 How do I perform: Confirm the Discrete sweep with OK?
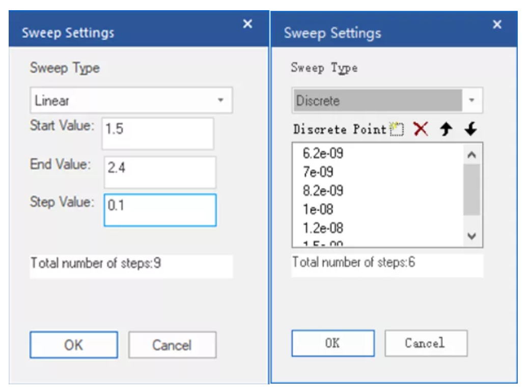[333, 343]
